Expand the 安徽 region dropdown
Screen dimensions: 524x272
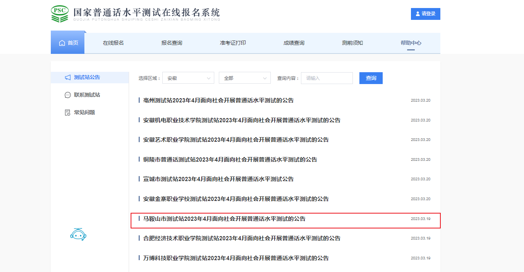tap(188, 78)
